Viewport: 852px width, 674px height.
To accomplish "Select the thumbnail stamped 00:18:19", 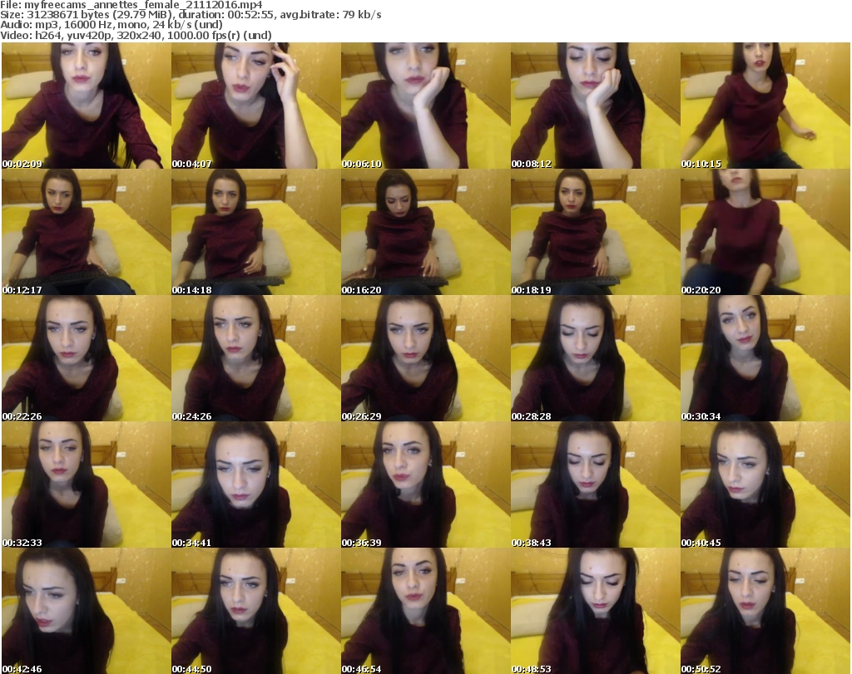I will pos(595,232).
